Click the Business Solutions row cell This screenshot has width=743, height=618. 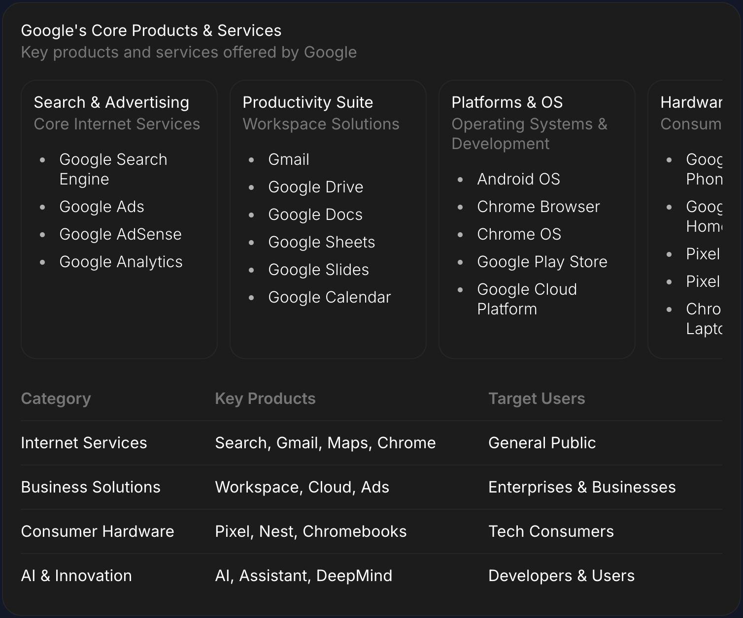91,487
